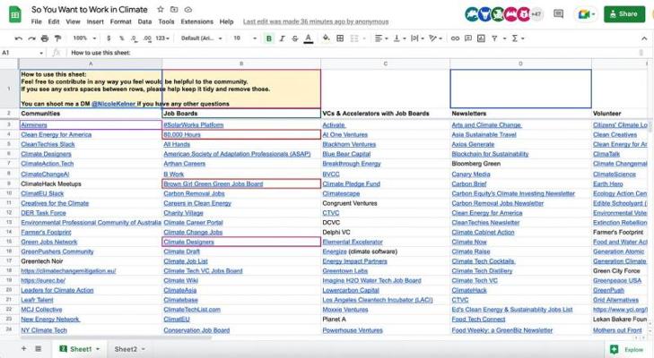Click the cloud document status icon
The image size is (654, 358).
click(188, 9)
